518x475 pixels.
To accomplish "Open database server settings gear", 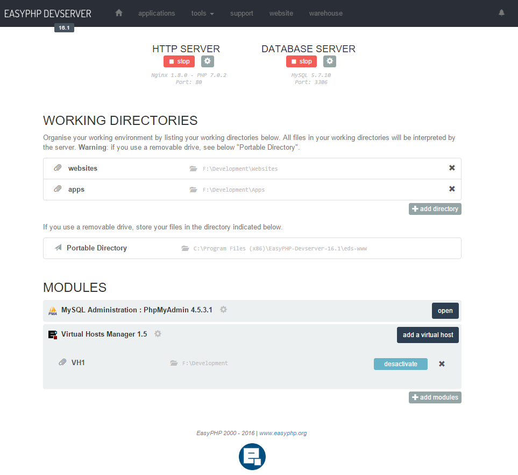I will click(330, 61).
